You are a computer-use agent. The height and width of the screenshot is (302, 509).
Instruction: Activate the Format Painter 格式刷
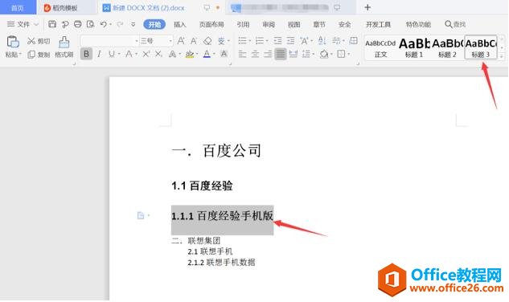click(64, 47)
